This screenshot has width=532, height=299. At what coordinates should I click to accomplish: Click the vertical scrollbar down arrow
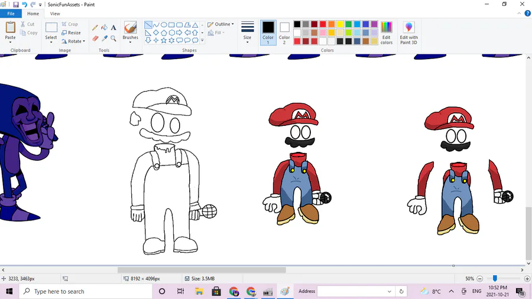(x=528, y=263)
